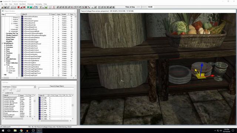Expand the Light tree node

point(5,57)
